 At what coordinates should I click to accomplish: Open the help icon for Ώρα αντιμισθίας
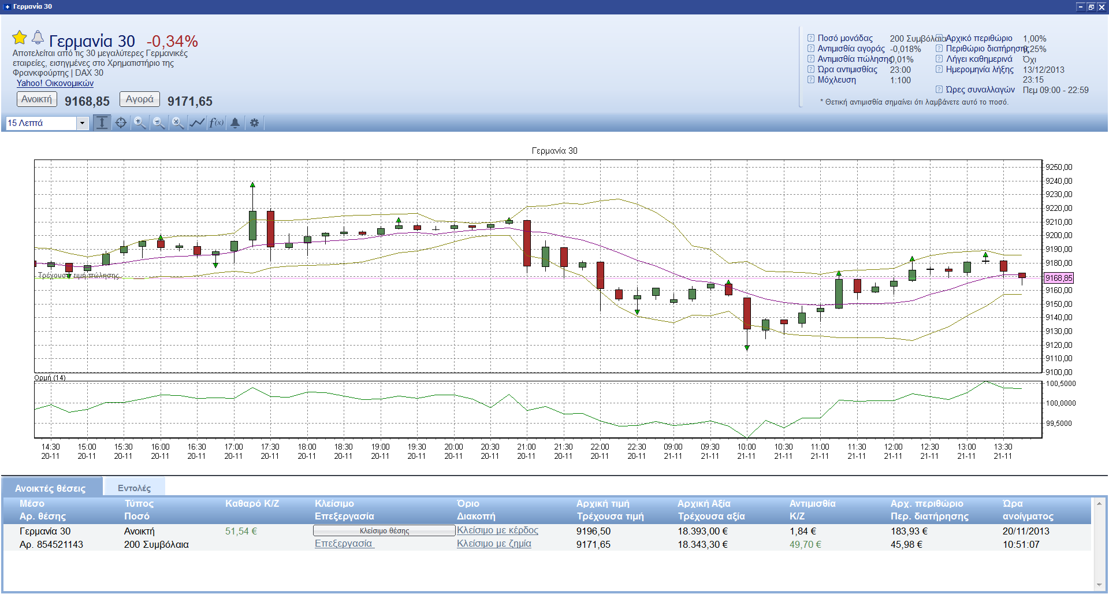[811, 69]
